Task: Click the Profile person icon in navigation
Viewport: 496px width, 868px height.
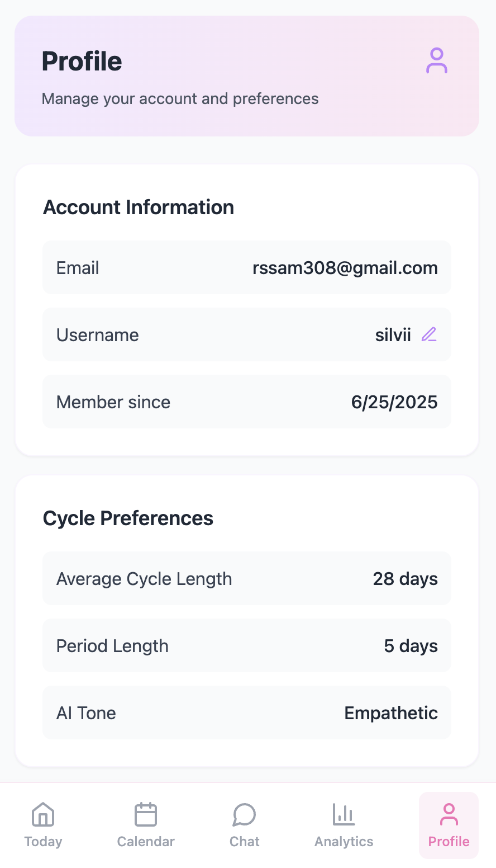Action: coord(449,814)
